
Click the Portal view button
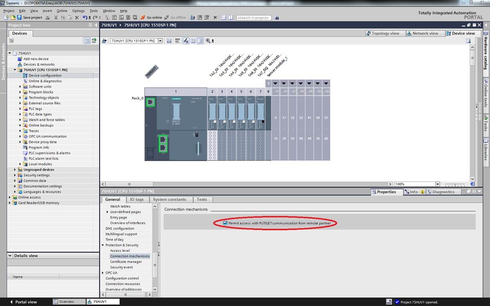[23, 302]
